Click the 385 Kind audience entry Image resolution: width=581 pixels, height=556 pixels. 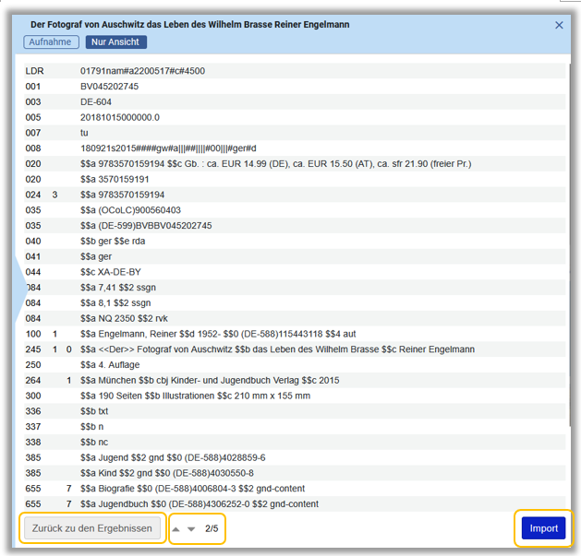[167, 473]
